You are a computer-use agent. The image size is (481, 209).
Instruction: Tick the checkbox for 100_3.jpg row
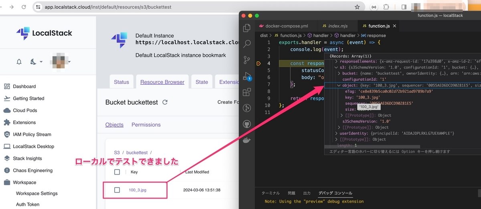[x=117, y=190]
